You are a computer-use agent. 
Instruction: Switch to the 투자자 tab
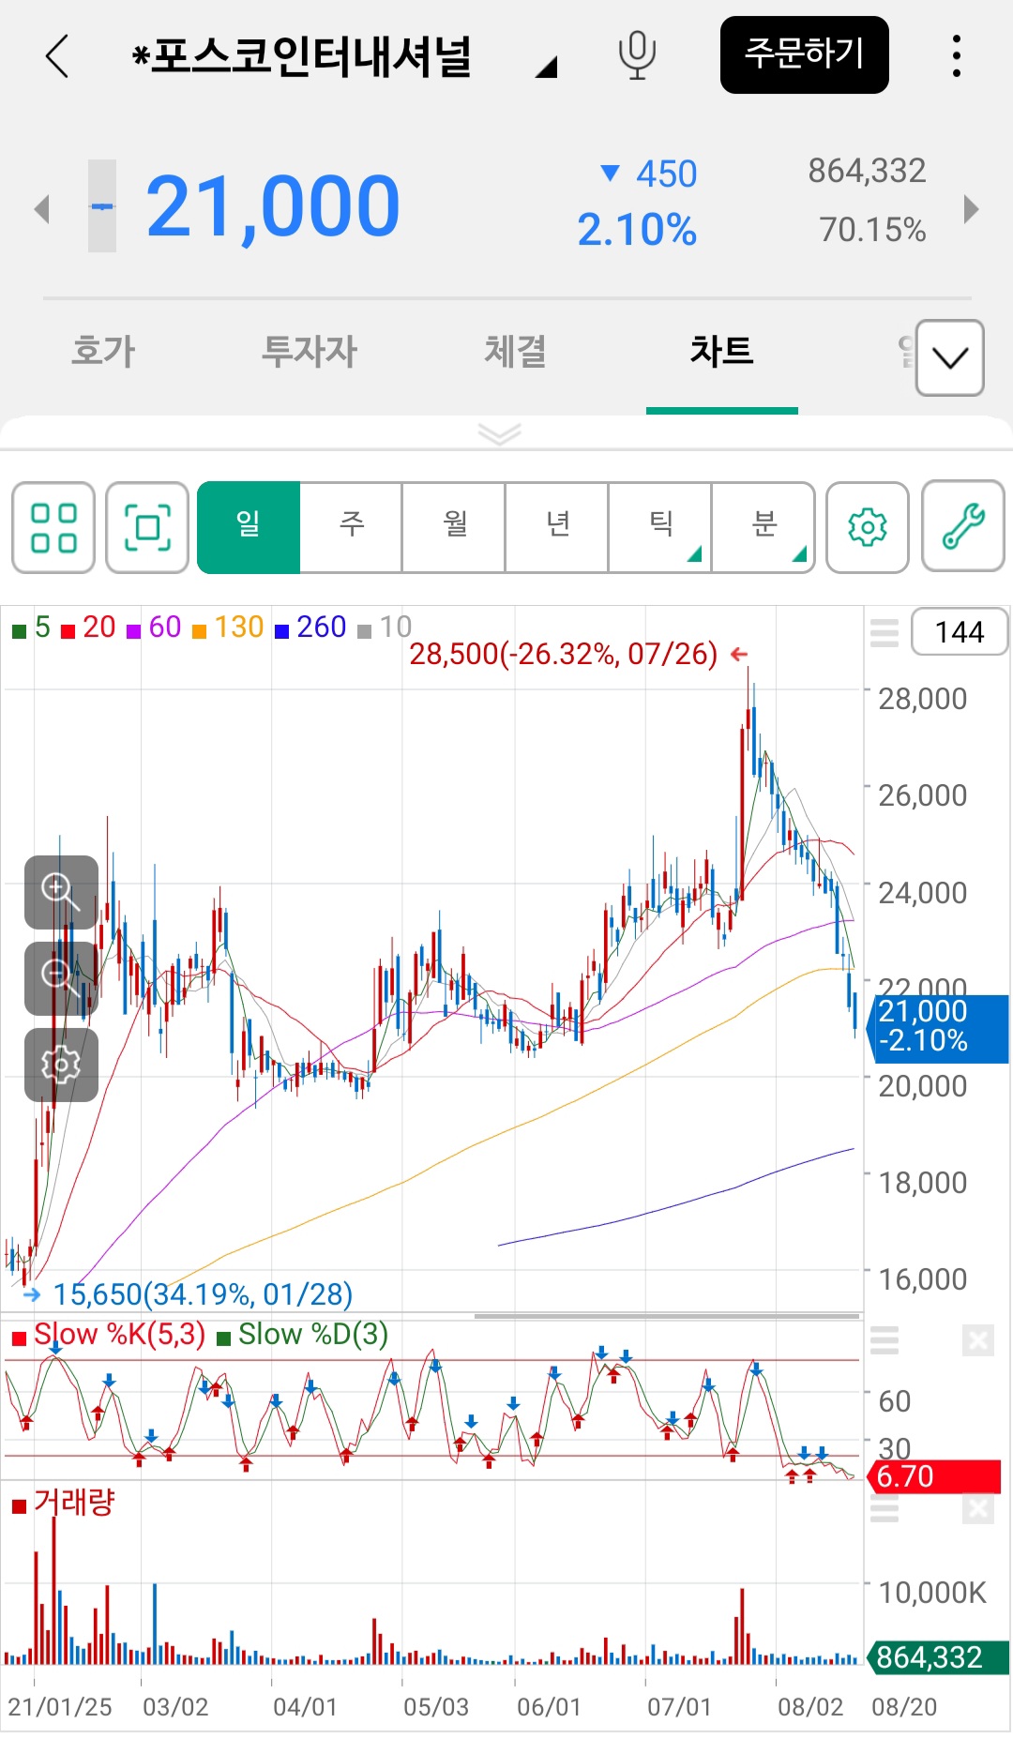310,352
